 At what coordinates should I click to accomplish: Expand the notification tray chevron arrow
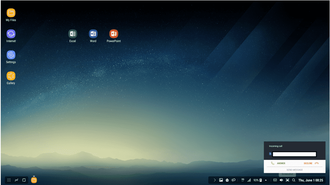214,180
